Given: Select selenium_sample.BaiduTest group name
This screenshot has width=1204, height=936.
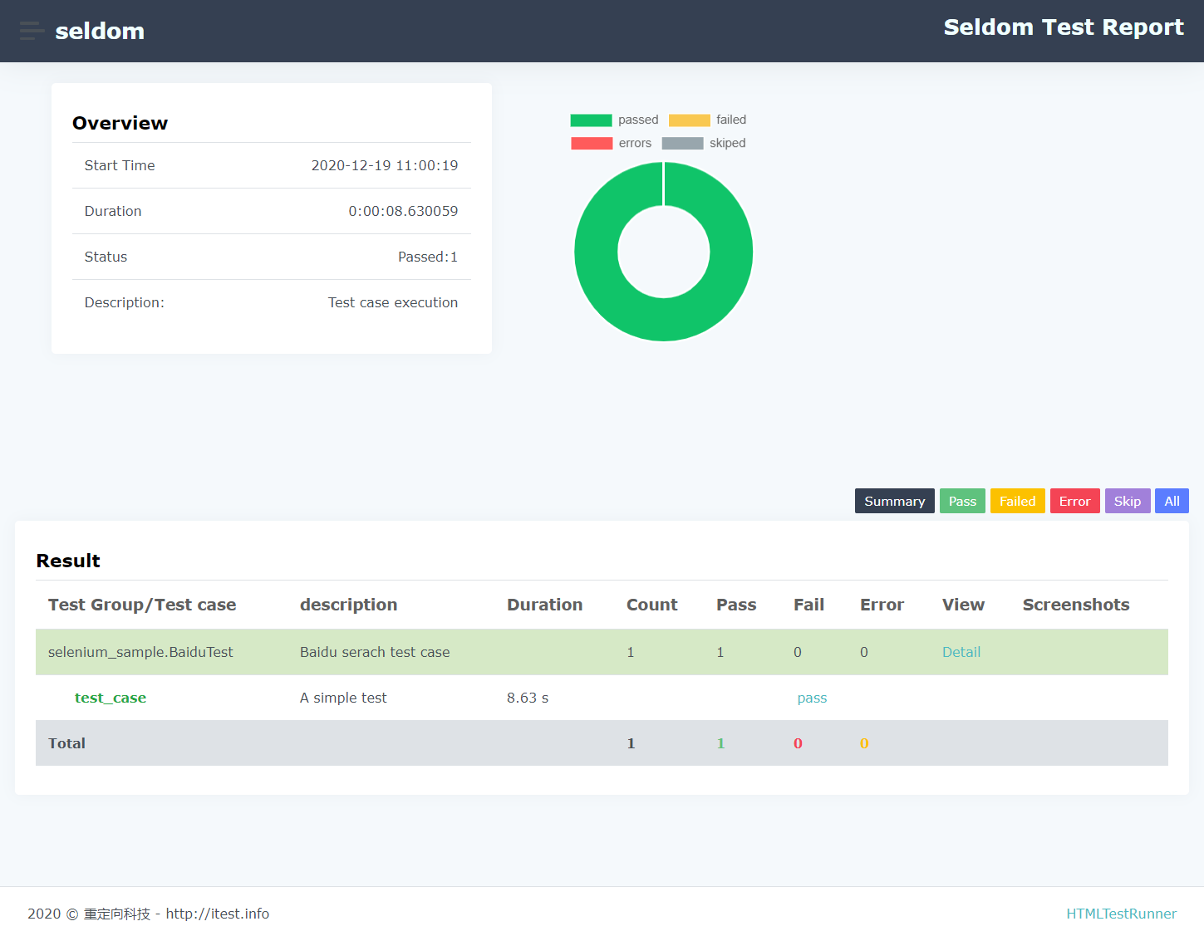Looking at the screenshot, I should coord(140,652).
